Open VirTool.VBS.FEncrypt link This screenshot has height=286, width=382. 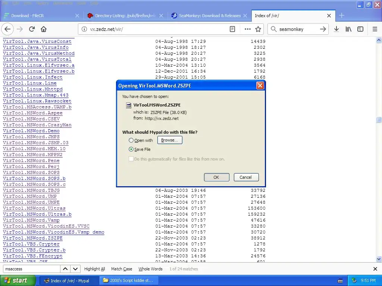[x=33, y=256]
